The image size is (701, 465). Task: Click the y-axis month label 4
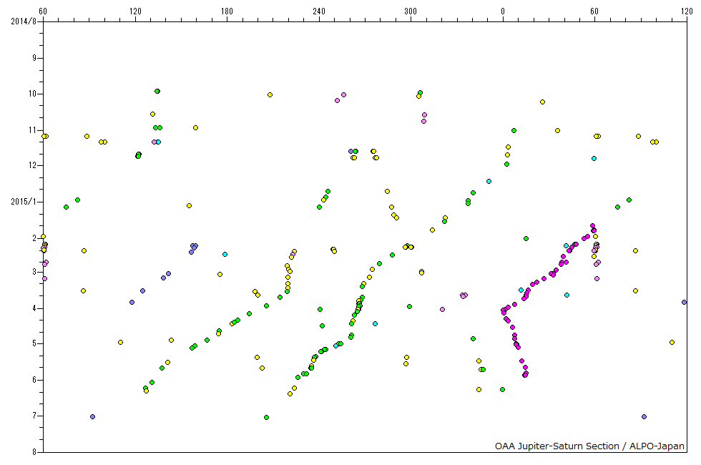click(34, 308)
